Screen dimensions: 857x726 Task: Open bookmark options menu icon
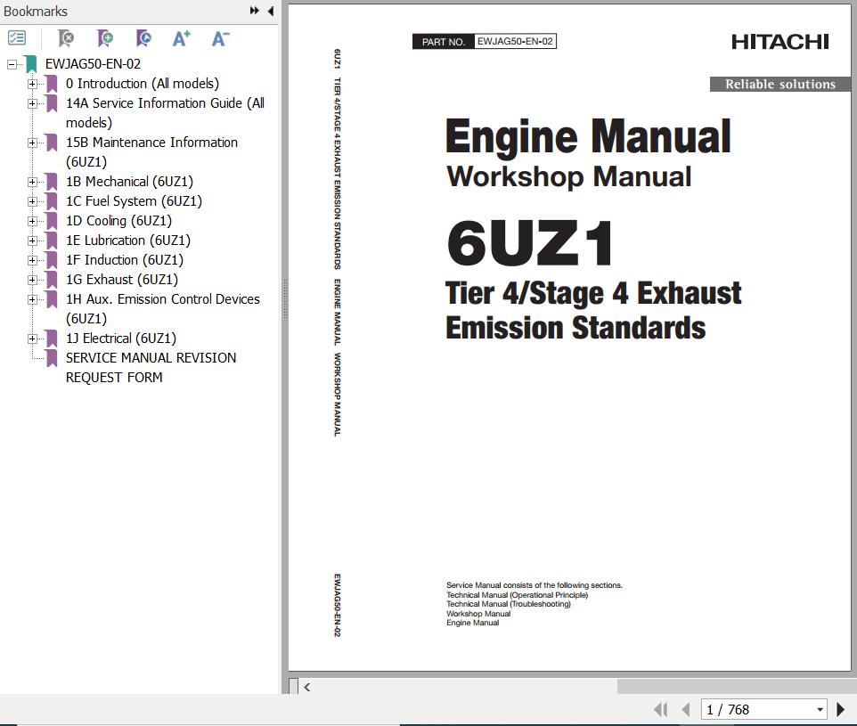(x=17, y=37)
